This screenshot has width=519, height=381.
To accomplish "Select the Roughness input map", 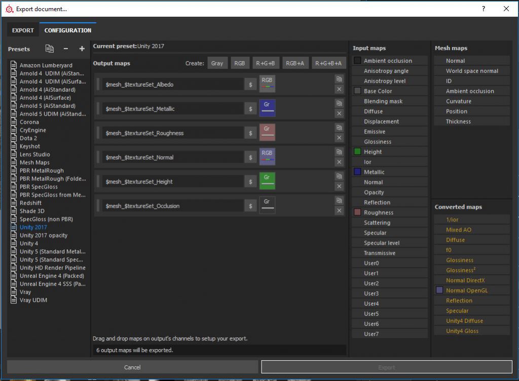I will [390, 212].
